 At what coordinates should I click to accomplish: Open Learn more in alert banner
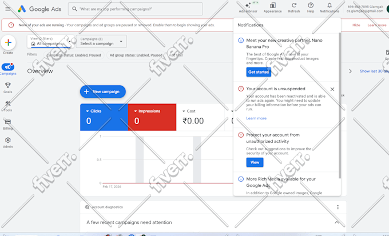[x=377, y=25]
